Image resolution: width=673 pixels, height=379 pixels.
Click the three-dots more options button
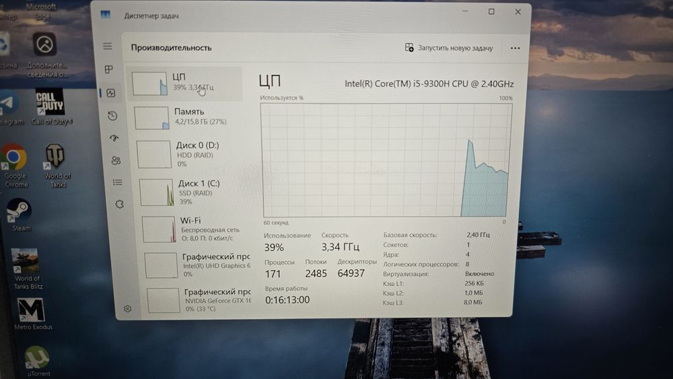pos(515,48)
